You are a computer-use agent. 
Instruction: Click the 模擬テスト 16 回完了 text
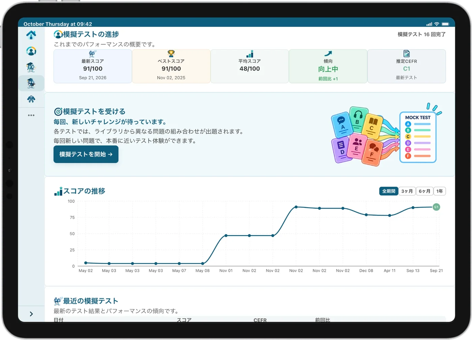[421, 34]
